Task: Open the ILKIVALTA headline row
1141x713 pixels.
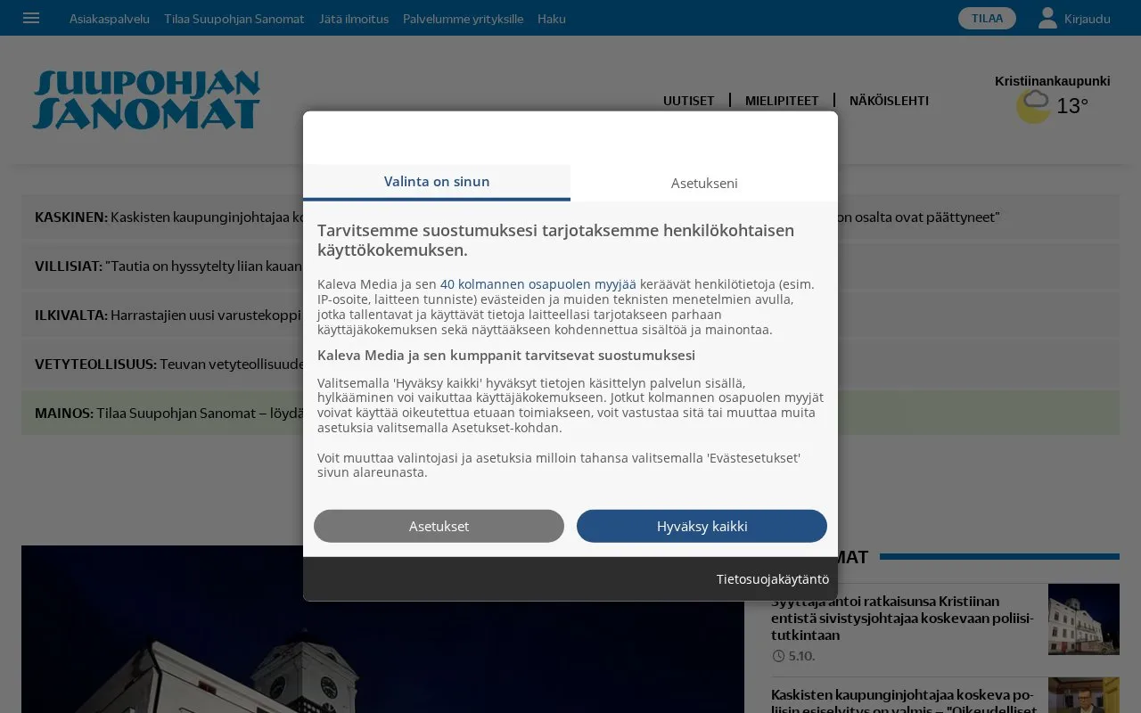Action: (570, 315)
